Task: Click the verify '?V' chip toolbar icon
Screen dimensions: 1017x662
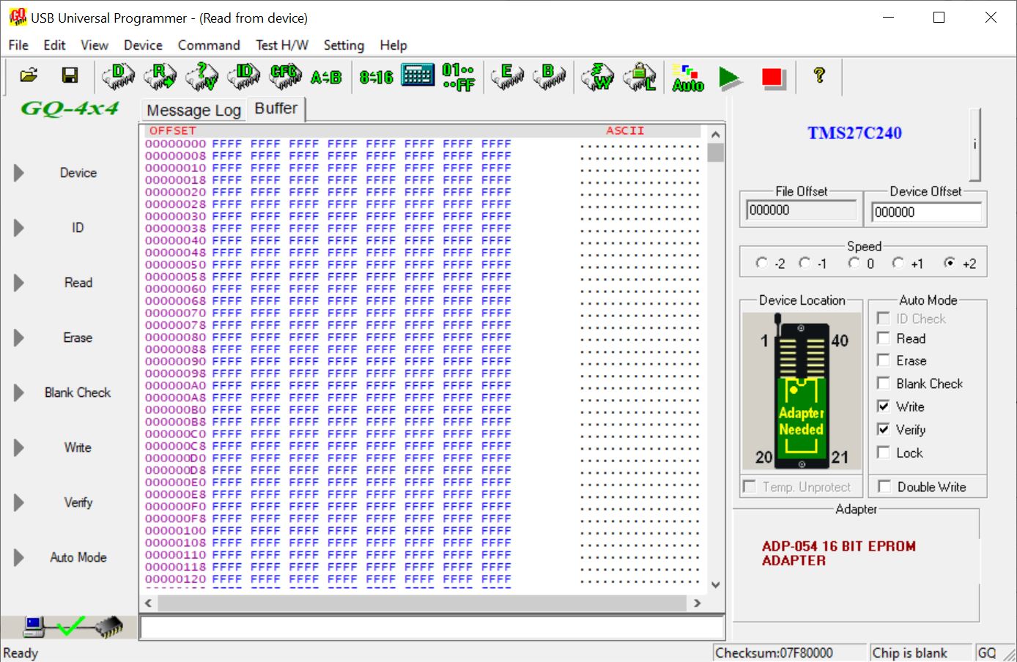Action: (201, 76)
